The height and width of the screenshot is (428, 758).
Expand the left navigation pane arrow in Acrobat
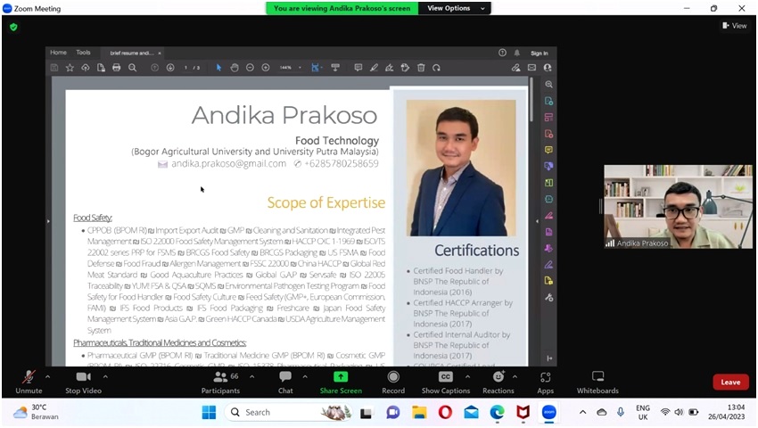(x=48, y=221)
